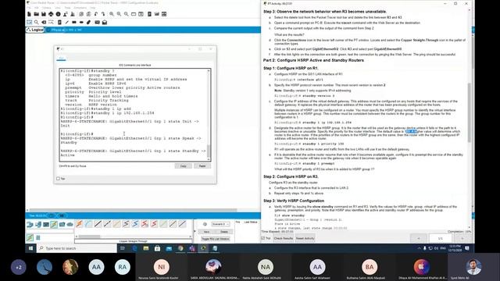Select the Network Devices category icon
Screen dimensions: 500x281
click(30, 225)
